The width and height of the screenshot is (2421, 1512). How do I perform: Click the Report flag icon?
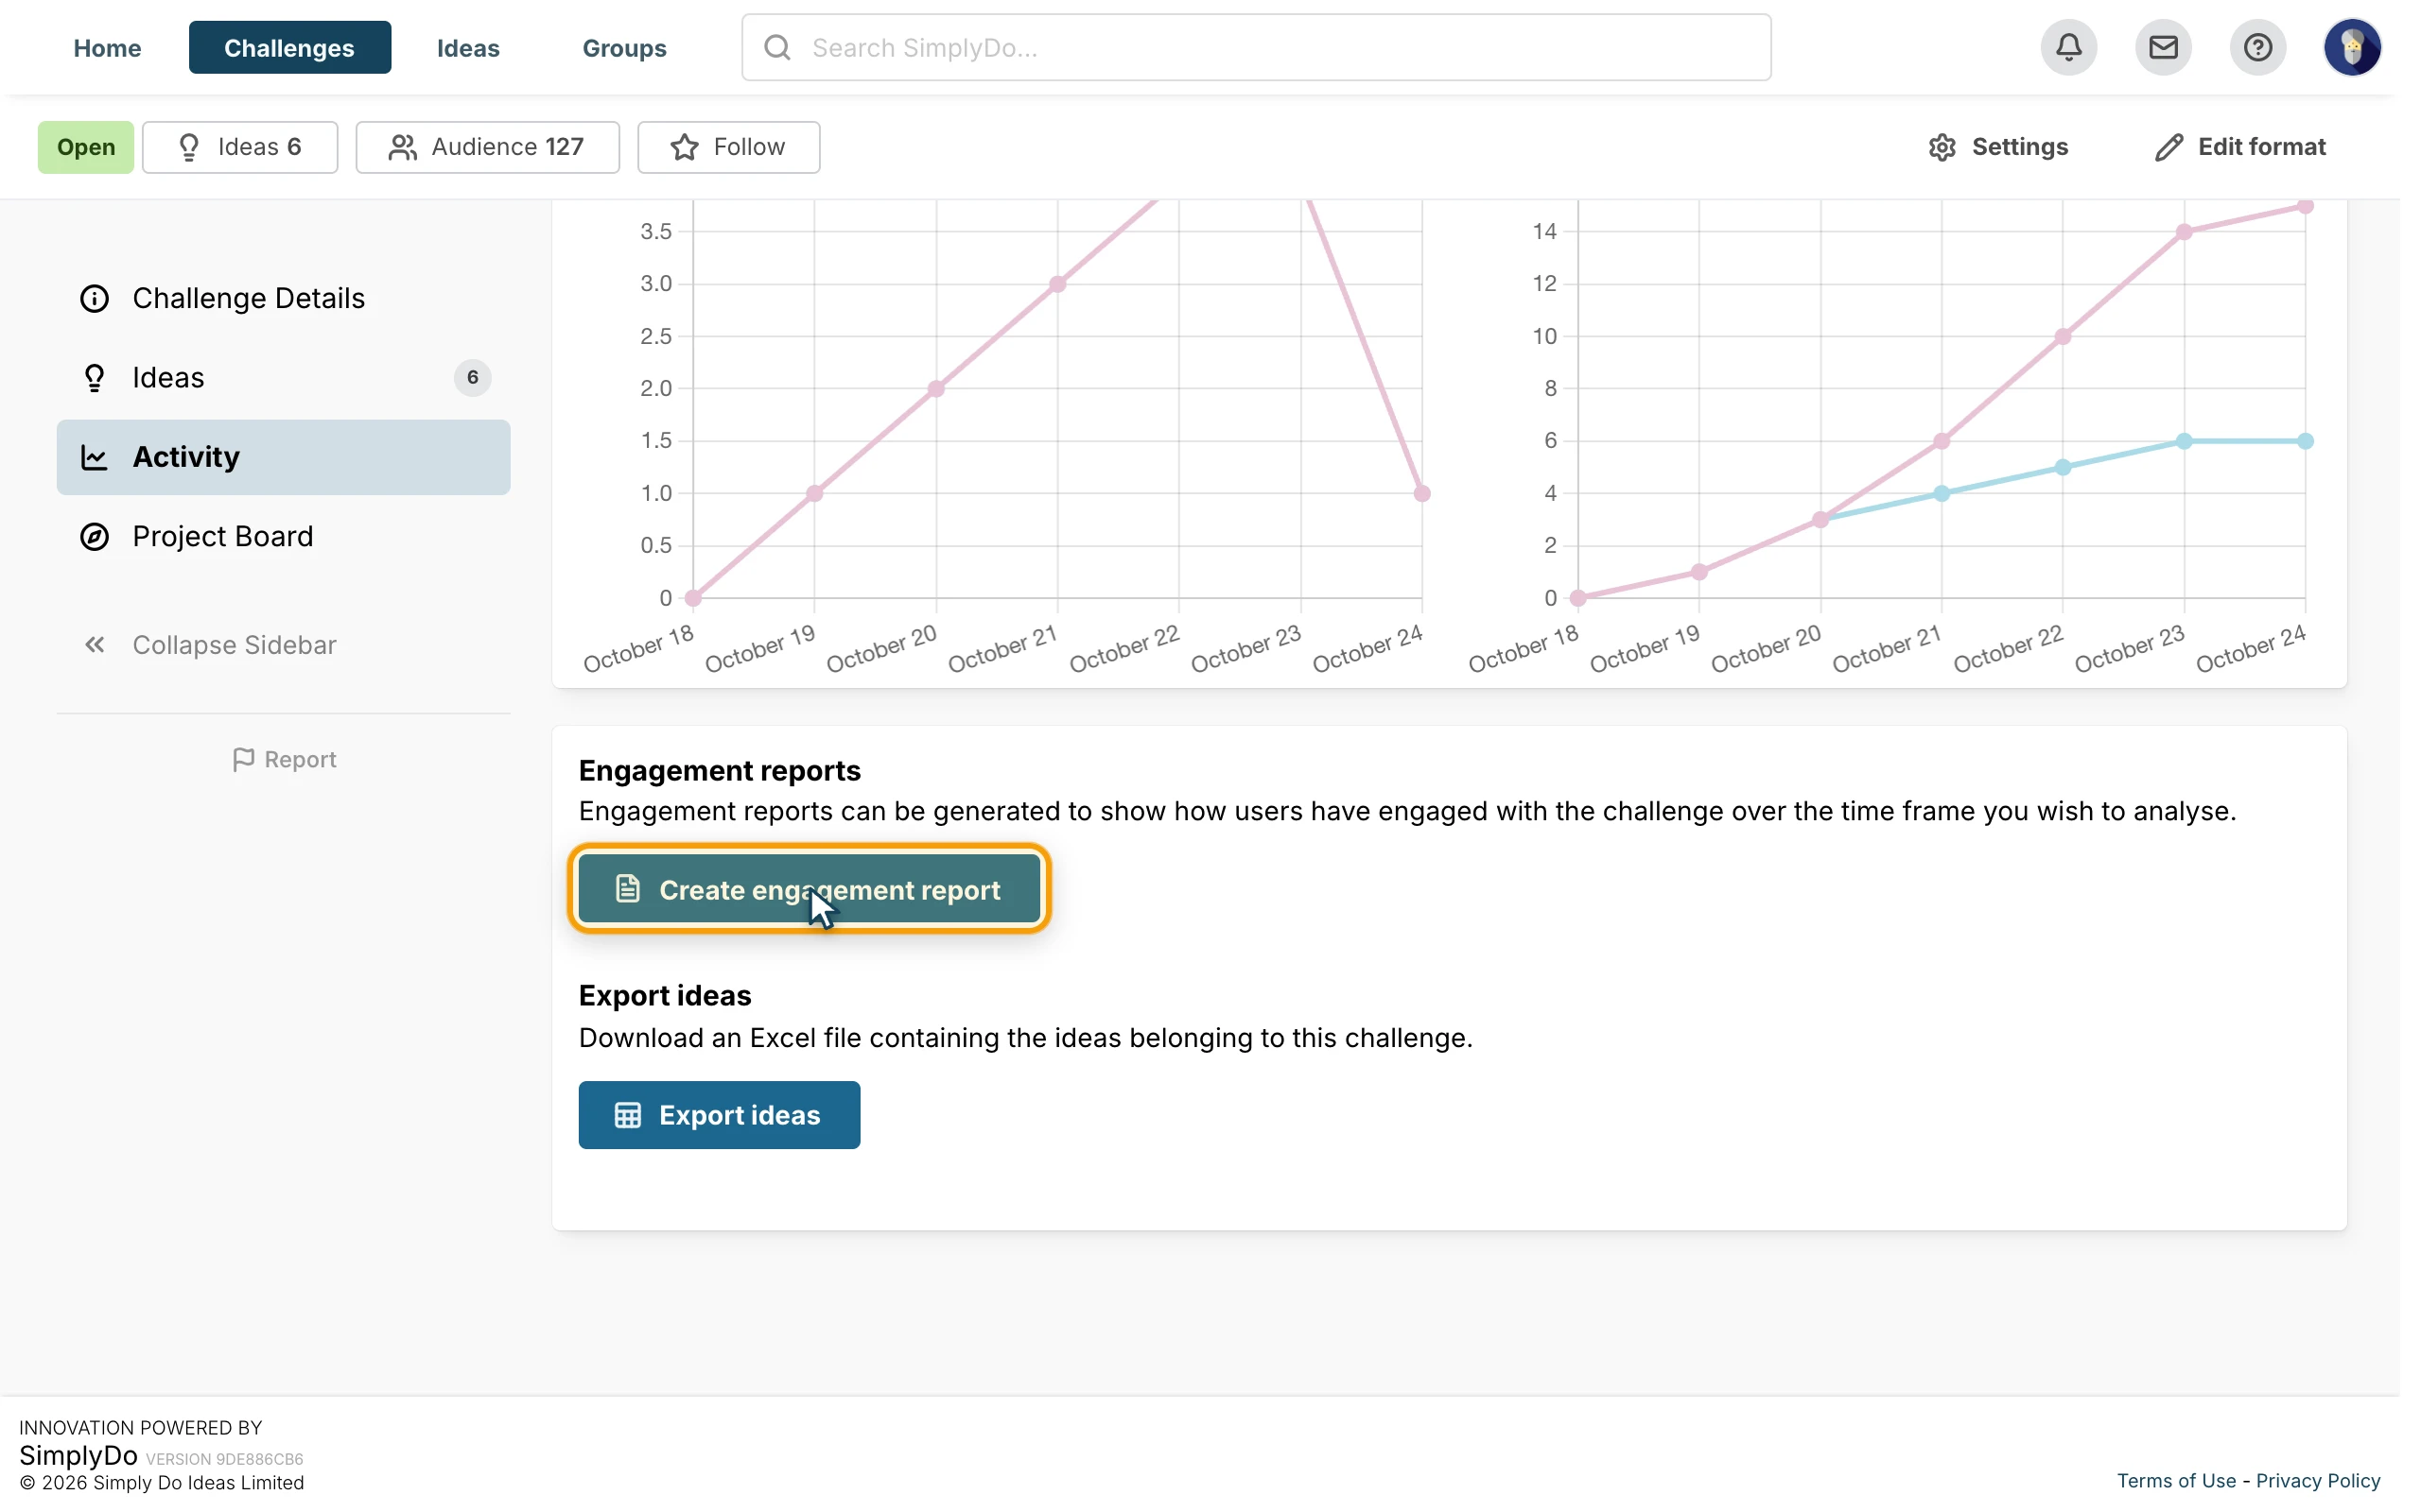tap(243, 760)
